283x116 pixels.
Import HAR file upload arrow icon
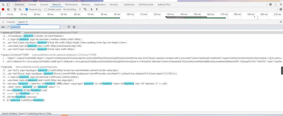click(91, 9)
